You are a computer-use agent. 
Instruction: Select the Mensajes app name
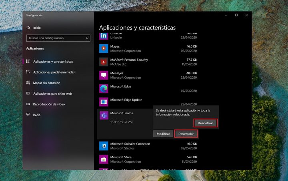pyautogui.click(x=117, y=73)
